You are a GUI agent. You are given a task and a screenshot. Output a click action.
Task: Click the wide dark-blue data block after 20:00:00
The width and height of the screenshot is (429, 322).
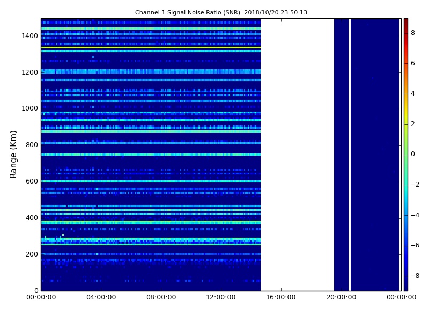[375, 155]
